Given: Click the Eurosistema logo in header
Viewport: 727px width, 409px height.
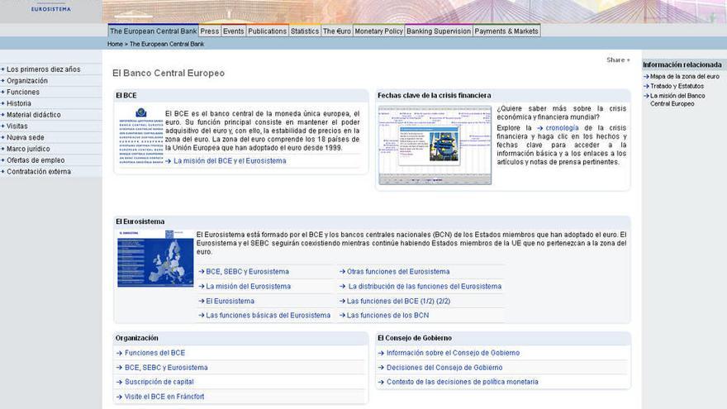Looking at the screenshot, I should click(x=50, y=8).
